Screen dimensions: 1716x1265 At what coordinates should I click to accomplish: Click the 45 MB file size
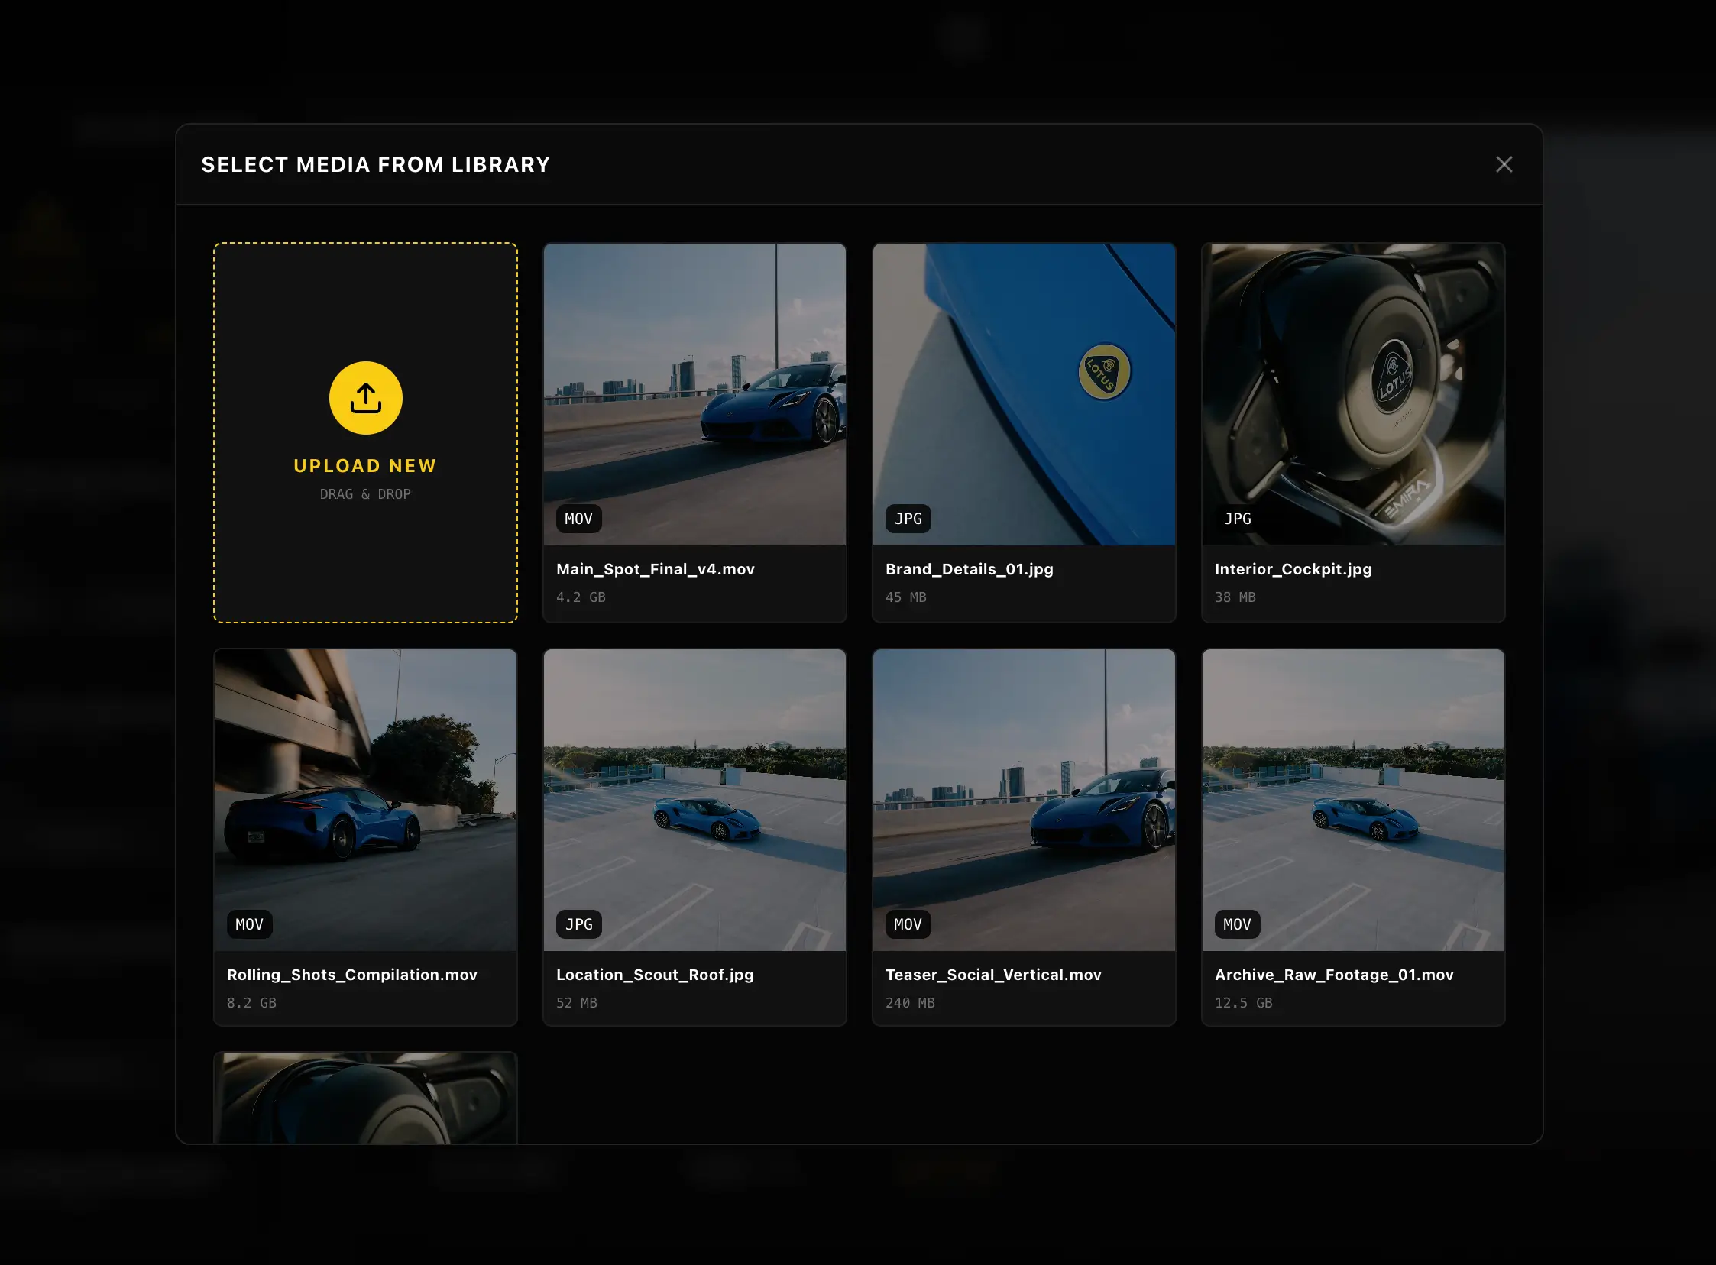[x=906, y=597]
